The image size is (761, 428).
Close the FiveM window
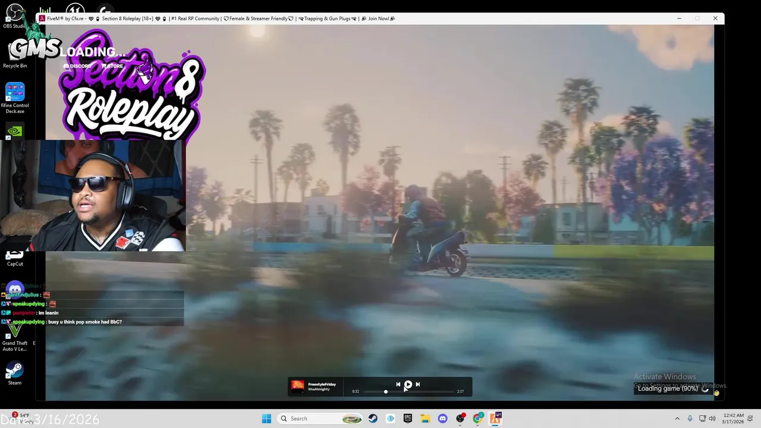coord(715,18)
